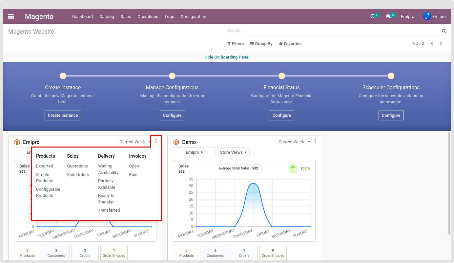Open the activities clock icon with badge 8
Image resolution: width=454 pixels, height=263 pixels.
372,16
